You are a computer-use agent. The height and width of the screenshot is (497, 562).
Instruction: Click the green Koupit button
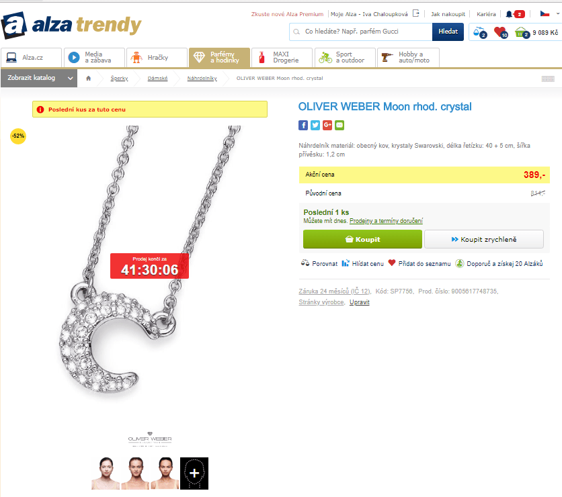tap(362, 239)
